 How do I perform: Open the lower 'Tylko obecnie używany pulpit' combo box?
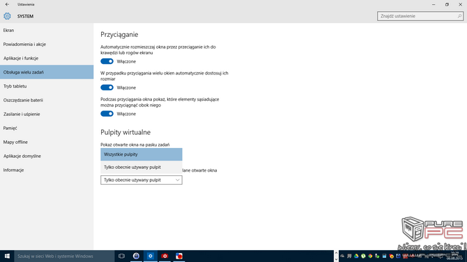tap(141, 180)
